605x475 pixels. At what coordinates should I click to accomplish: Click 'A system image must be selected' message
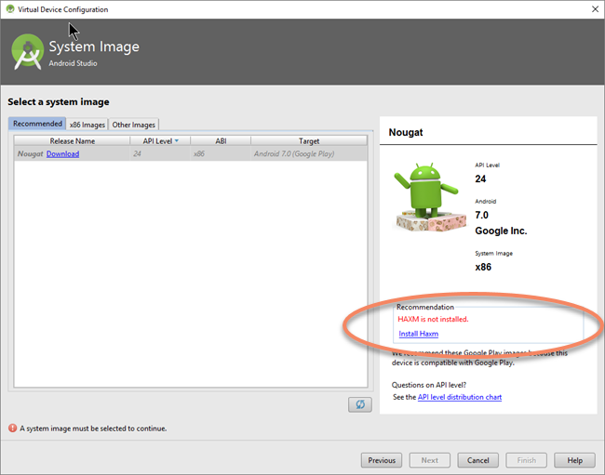(x=93, y=429)
